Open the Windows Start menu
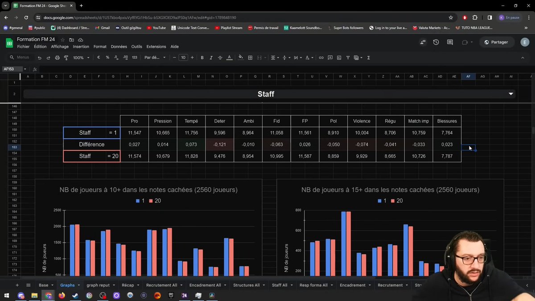Screen dimensions: 535x301 pos(7,295)
